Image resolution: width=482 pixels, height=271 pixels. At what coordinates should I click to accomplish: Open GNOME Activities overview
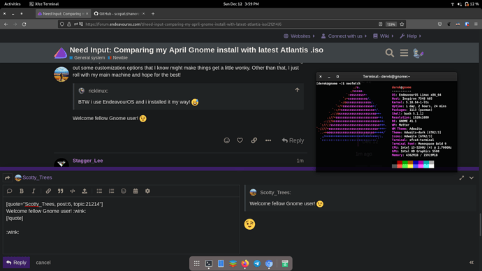click(x=13, y=4)
